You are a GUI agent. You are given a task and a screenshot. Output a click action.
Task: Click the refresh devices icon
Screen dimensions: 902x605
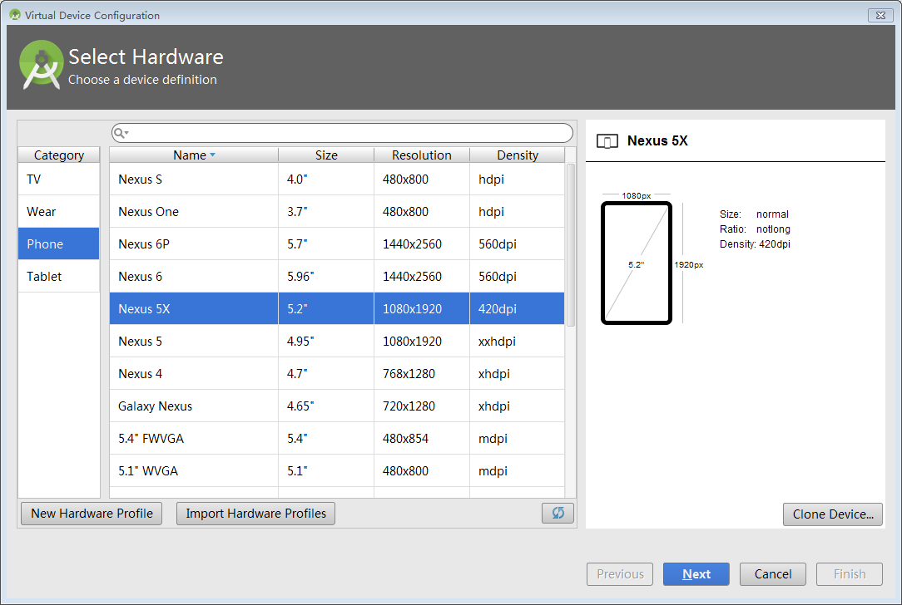(558, 513)
